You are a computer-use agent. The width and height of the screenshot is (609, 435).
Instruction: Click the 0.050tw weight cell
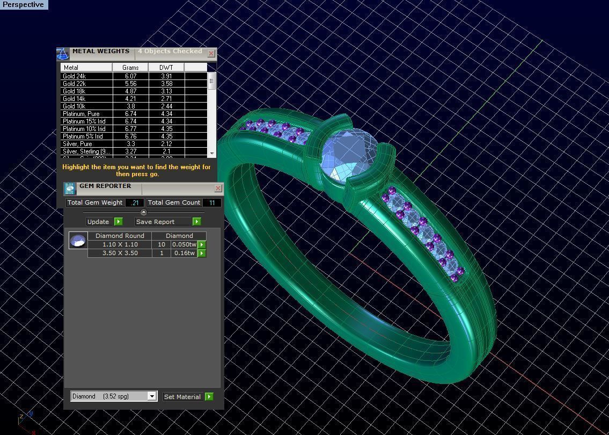tap(184, 244)
